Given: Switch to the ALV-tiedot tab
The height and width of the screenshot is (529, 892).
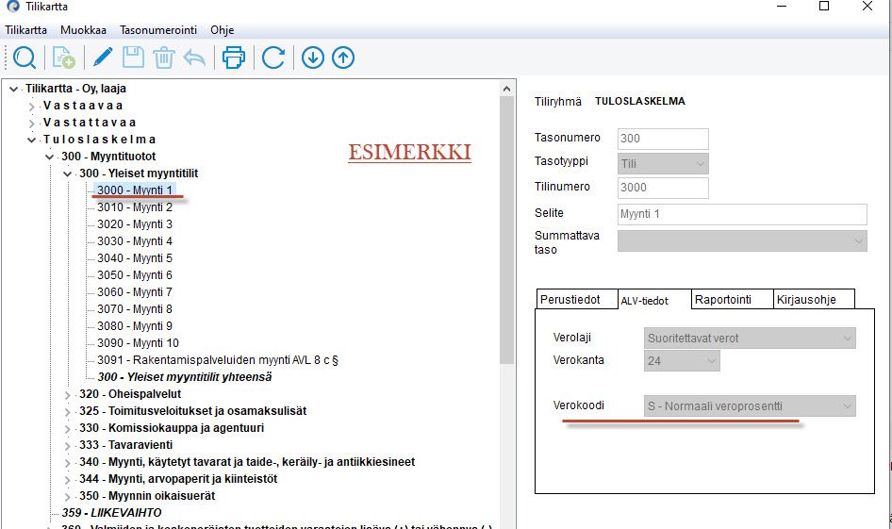Looking at the screenshot, I should tap(654, 300).
